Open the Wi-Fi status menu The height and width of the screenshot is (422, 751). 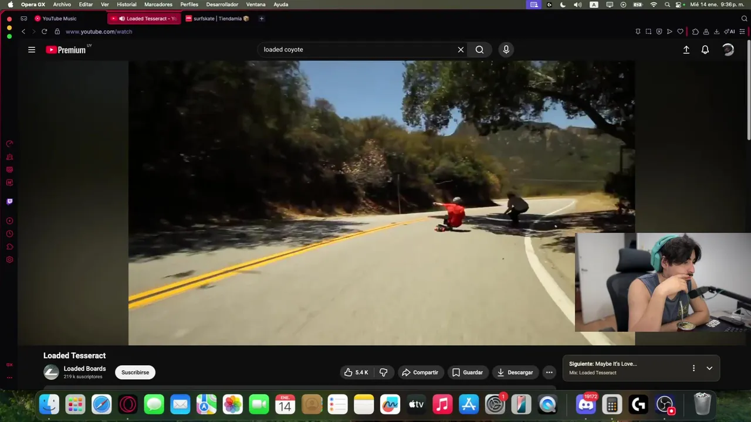pos(654,5)
